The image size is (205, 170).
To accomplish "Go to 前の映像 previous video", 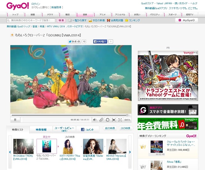I will (x=110, y=128).
